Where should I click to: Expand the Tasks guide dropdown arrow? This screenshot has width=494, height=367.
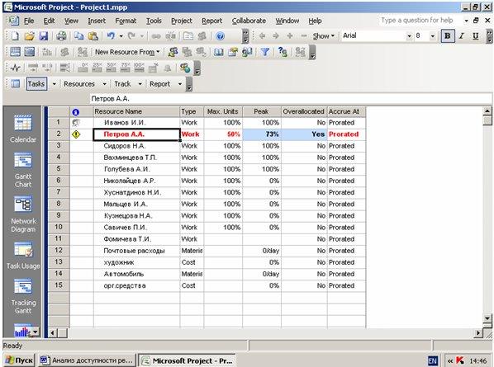tap(54, 84)
